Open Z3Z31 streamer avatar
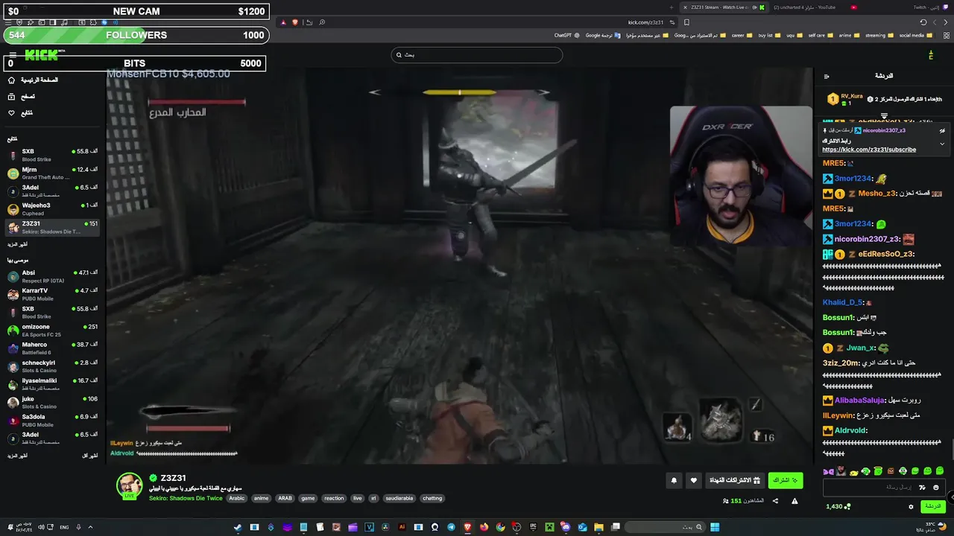The height and width of the screenshot is (536, 954). click(x=129, y=485)
